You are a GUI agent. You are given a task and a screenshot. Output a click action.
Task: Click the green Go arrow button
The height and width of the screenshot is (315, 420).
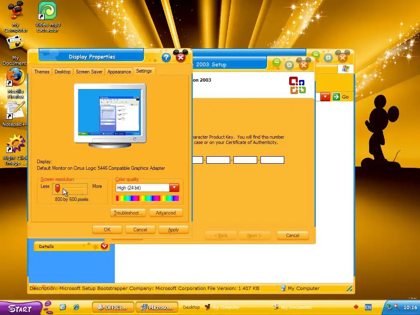pos(336,97)
